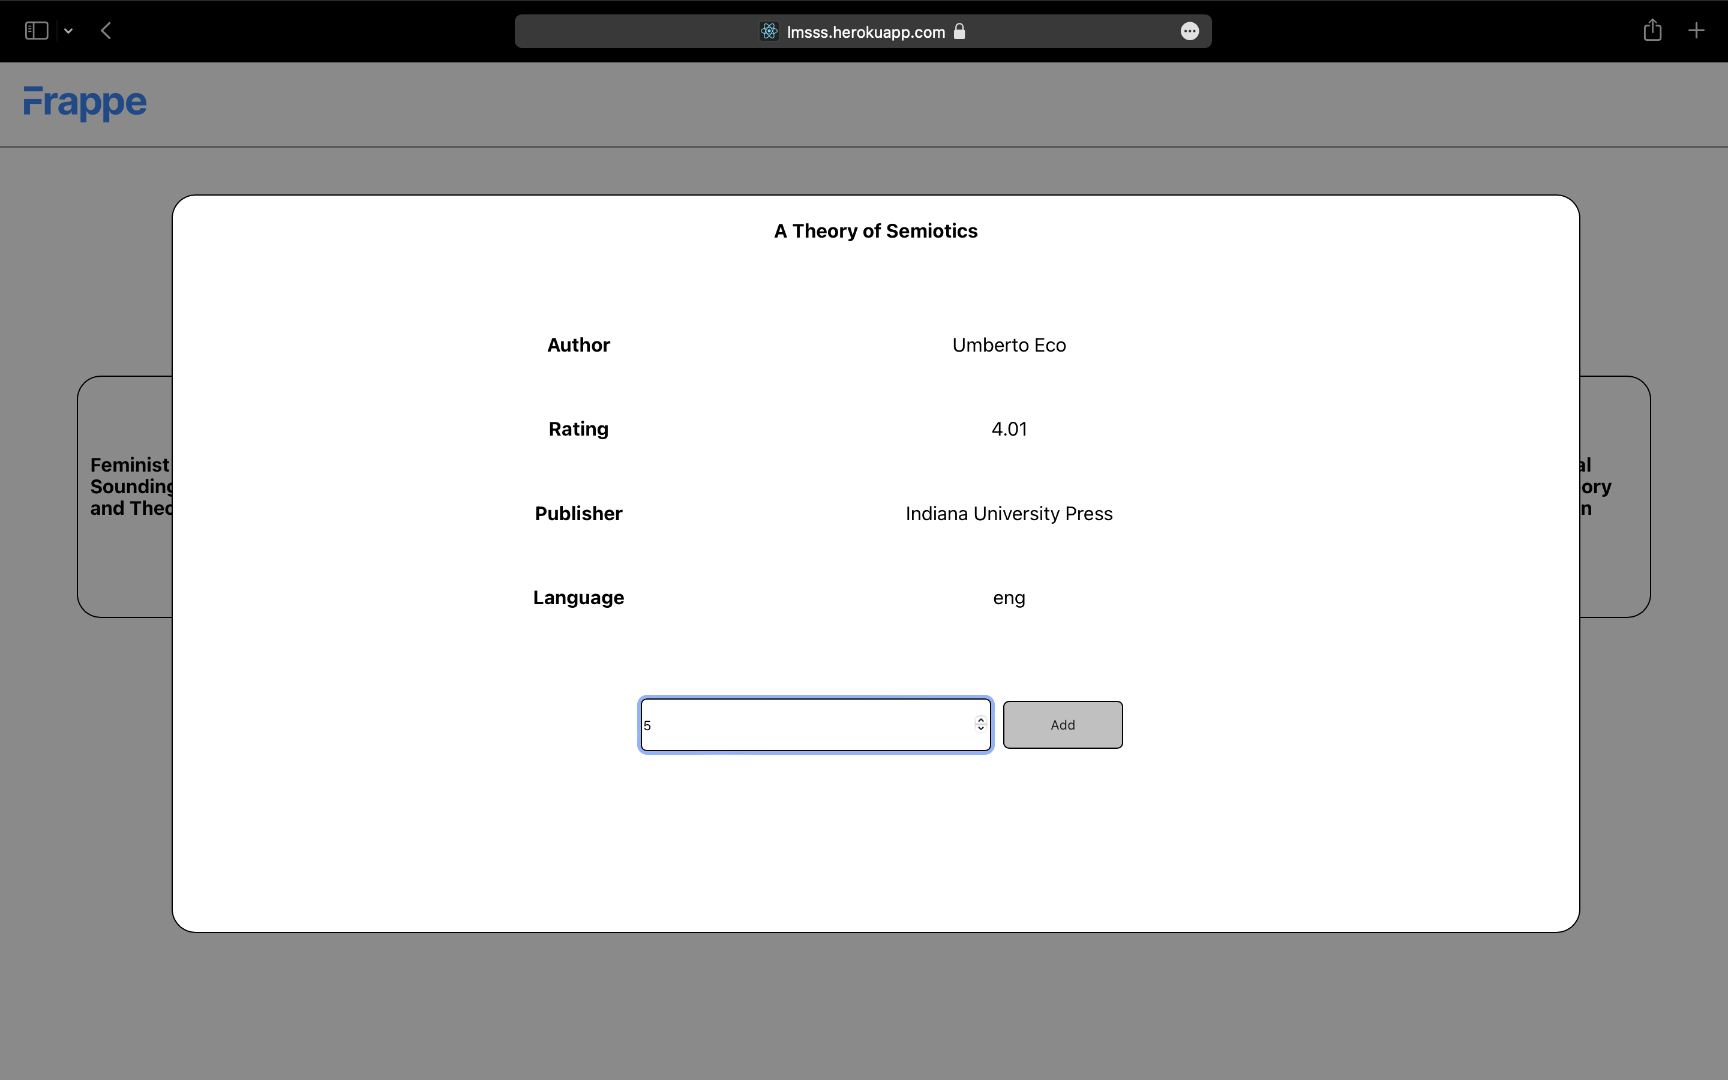This screenshot has height=1080, width=1728.
Task: Open the tab group chevron dropdown
Action: [68, 30]
